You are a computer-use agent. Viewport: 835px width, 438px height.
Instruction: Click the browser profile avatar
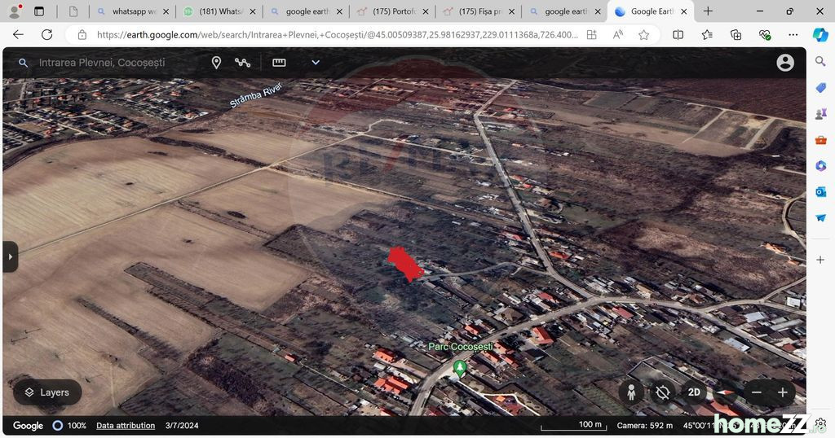(15, 11)
